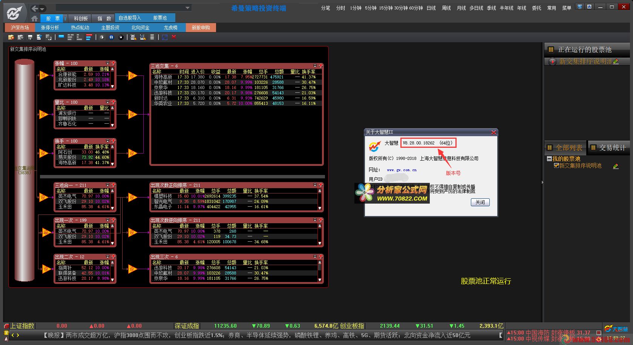Click the pencil edit icon in running pool row
633x345 pixels.
(616, 61)
